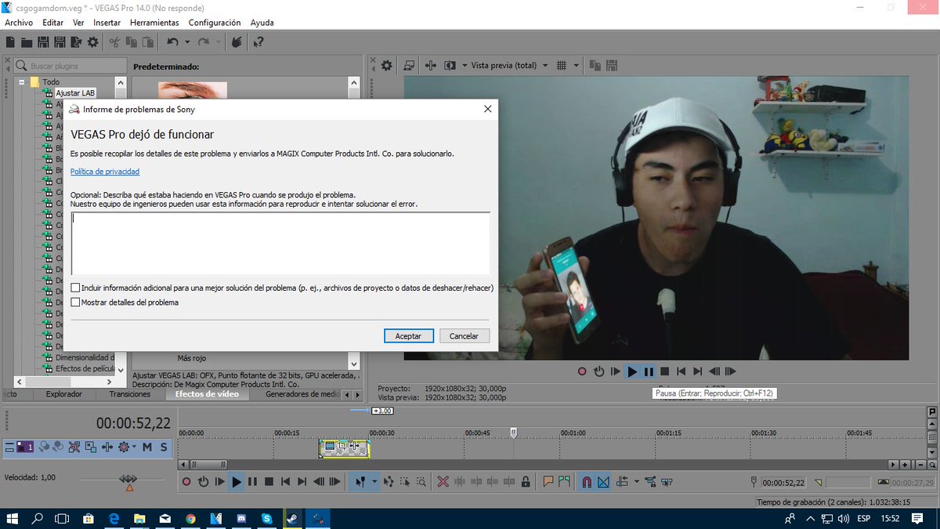
Task: Click the timeline horizontal scrollbar thumb
Action: click(x=208, y=465)
